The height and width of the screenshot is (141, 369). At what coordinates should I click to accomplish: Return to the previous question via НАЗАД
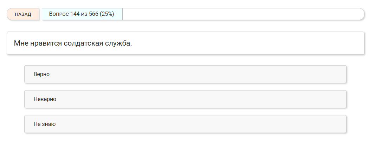23,14
